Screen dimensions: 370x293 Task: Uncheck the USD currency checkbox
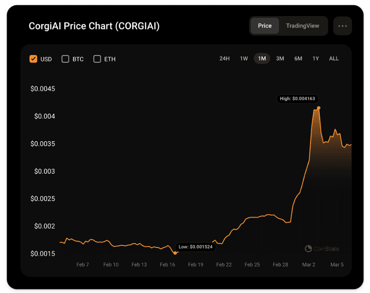(x=33, y=59)
